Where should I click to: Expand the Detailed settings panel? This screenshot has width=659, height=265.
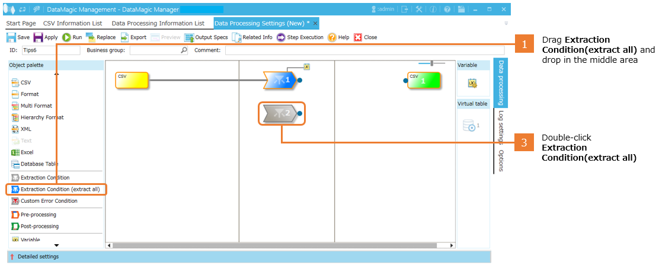point(12,257)
